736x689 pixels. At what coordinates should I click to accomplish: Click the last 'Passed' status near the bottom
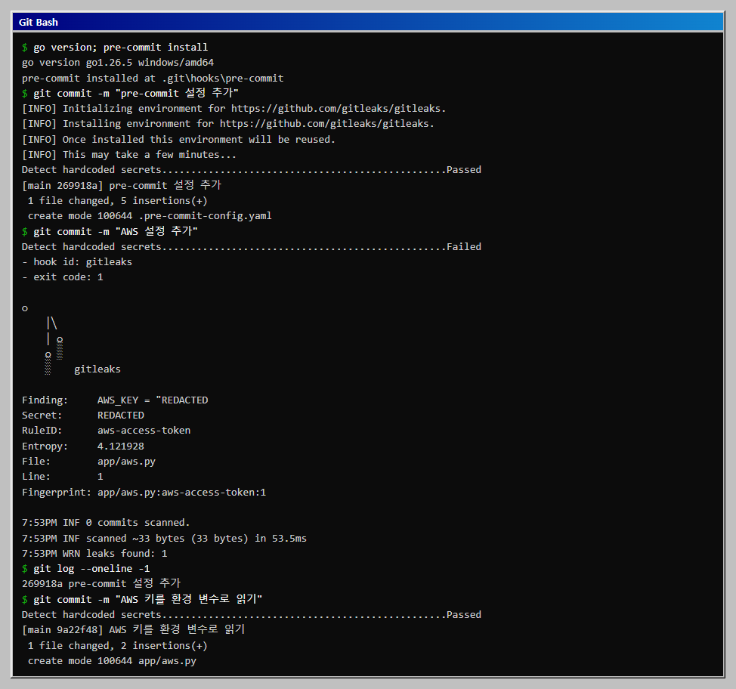pyautogui.click(x=464, y=614)
